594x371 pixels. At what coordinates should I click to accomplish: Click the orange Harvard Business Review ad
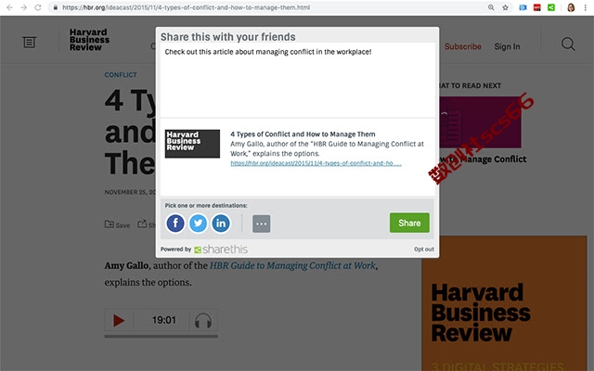[x=504, y=303]
